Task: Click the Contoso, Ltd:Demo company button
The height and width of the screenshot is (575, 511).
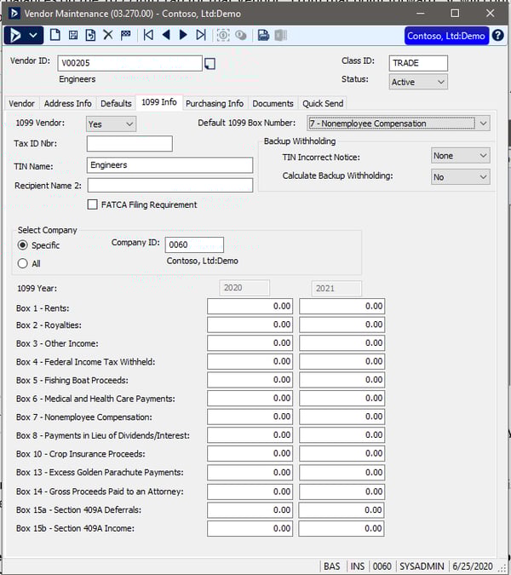Action: pyautogui.click(x=446, y=36)
